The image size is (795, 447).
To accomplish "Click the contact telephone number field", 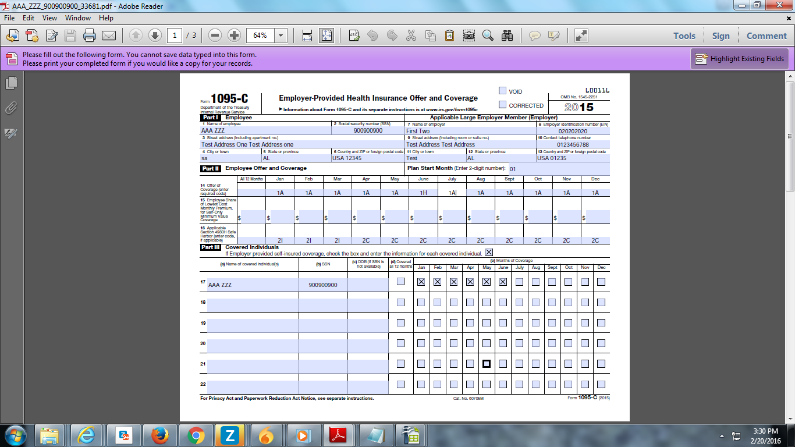I will 573,144.
